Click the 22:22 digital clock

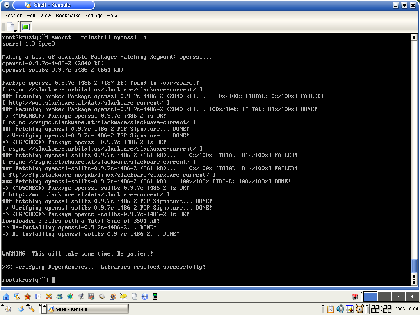[x=381, y=309]
